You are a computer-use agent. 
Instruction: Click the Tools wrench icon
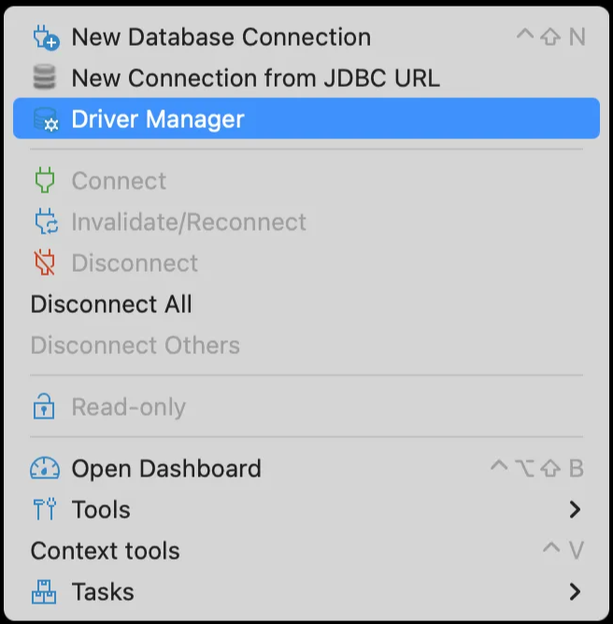pyautogui.click(x=45, y=510)
